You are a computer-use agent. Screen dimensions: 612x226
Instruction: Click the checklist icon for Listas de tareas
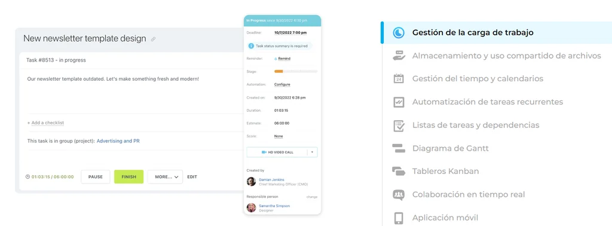click(399, 126)
